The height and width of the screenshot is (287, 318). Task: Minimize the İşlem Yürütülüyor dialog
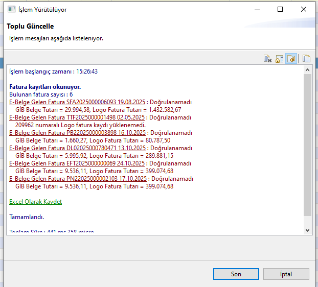(256, 10)
